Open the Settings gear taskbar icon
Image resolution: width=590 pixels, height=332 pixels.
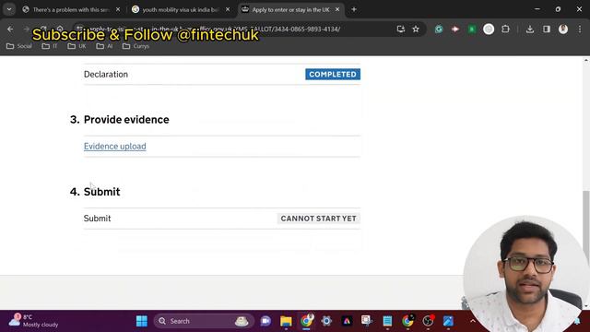[x=326, y=321]
